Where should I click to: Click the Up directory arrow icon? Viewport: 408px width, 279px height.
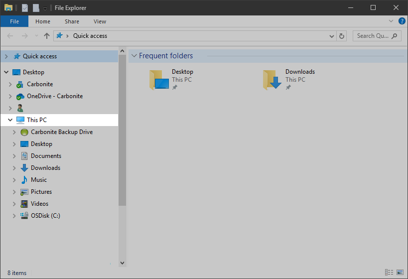pyautogui.click(x=47, y=36)
